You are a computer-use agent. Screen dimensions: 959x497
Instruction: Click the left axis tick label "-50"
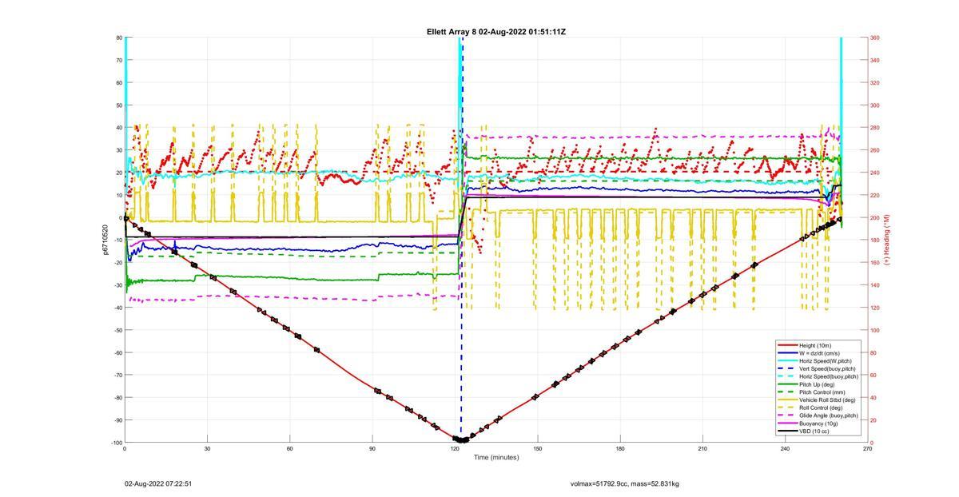click(x=118, y=330)
